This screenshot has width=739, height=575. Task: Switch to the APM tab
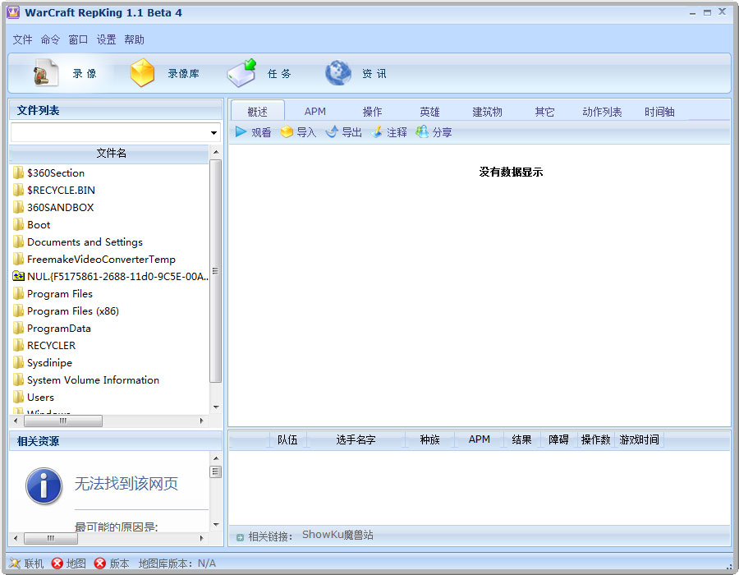click(315, 112)
